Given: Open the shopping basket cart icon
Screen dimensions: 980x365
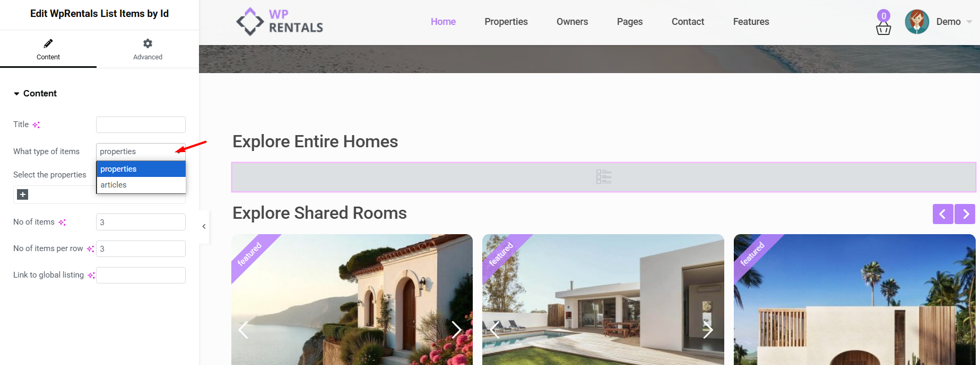Looking at the screenshot, I should click(x=883, y=29).
